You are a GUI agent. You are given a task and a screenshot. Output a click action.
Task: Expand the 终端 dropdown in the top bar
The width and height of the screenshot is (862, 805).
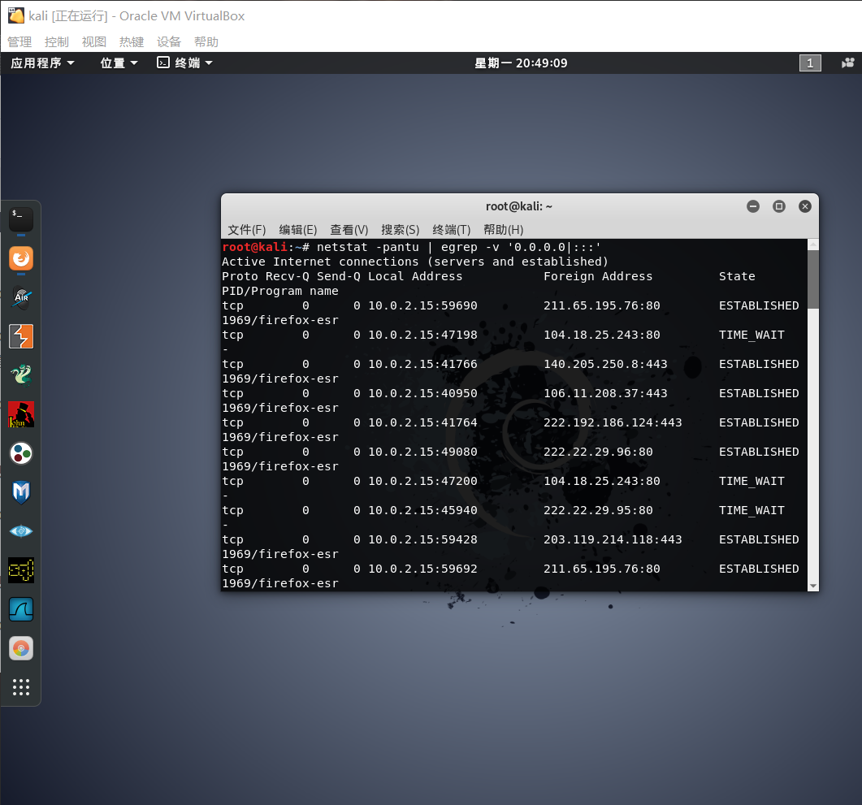pos(184,63)
